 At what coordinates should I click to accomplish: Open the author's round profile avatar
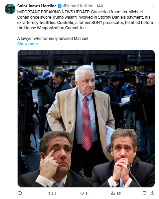pos(10,9)
